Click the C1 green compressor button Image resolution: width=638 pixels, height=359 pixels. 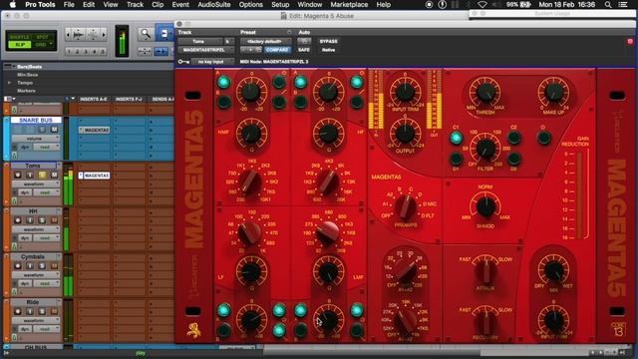(457, 138)
